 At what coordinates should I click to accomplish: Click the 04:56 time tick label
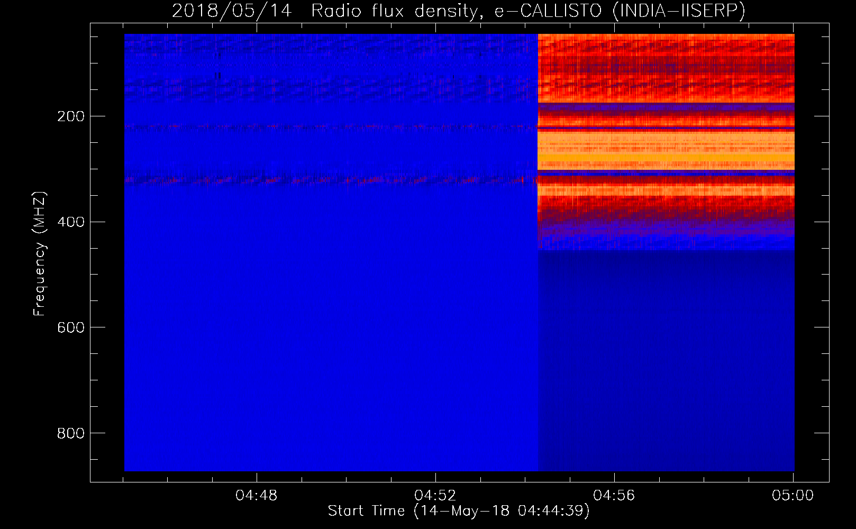pos(614,496)
